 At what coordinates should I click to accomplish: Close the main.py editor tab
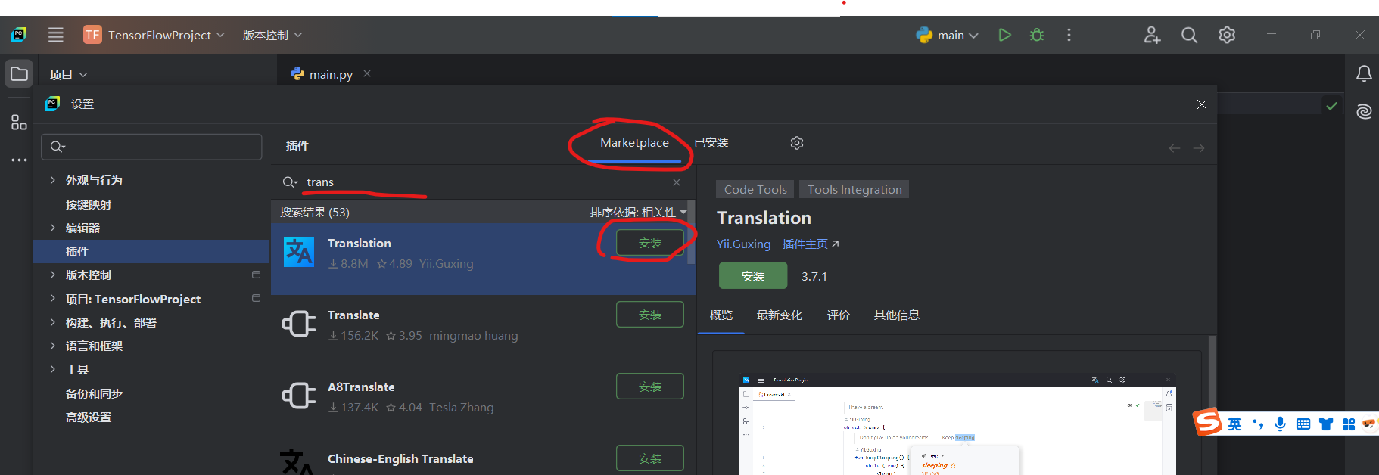point(367,73)
